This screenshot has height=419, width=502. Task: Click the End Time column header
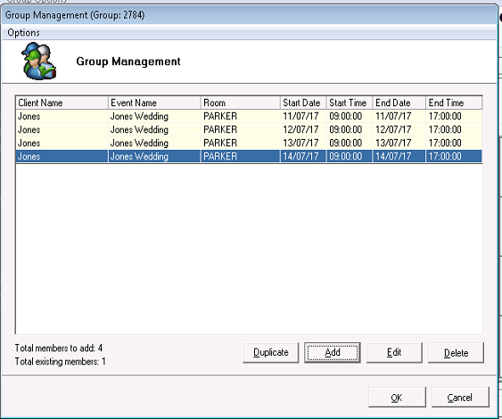[454, 103]
